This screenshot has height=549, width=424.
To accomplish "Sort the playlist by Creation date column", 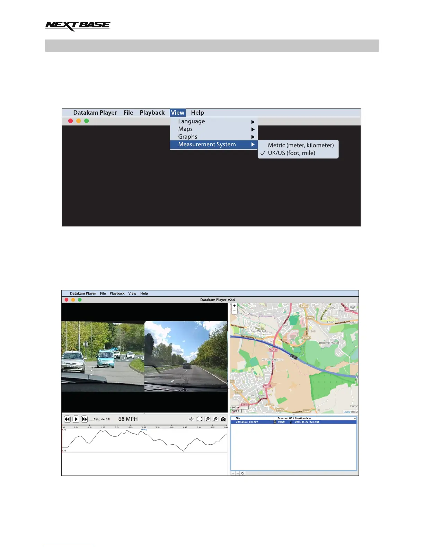I will point(303,418).
